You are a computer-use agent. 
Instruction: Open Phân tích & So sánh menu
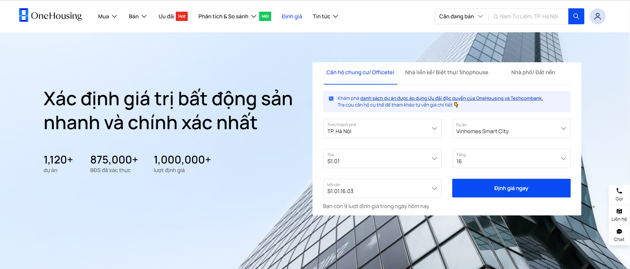click(x=227, y=16)
